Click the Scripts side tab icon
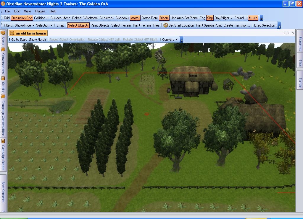 tap(3, 79)
